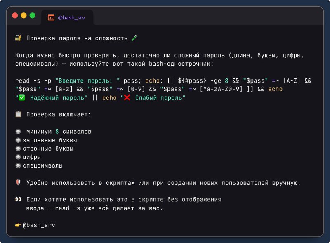Click the lock emoji beside the title

tap(18, 38)
